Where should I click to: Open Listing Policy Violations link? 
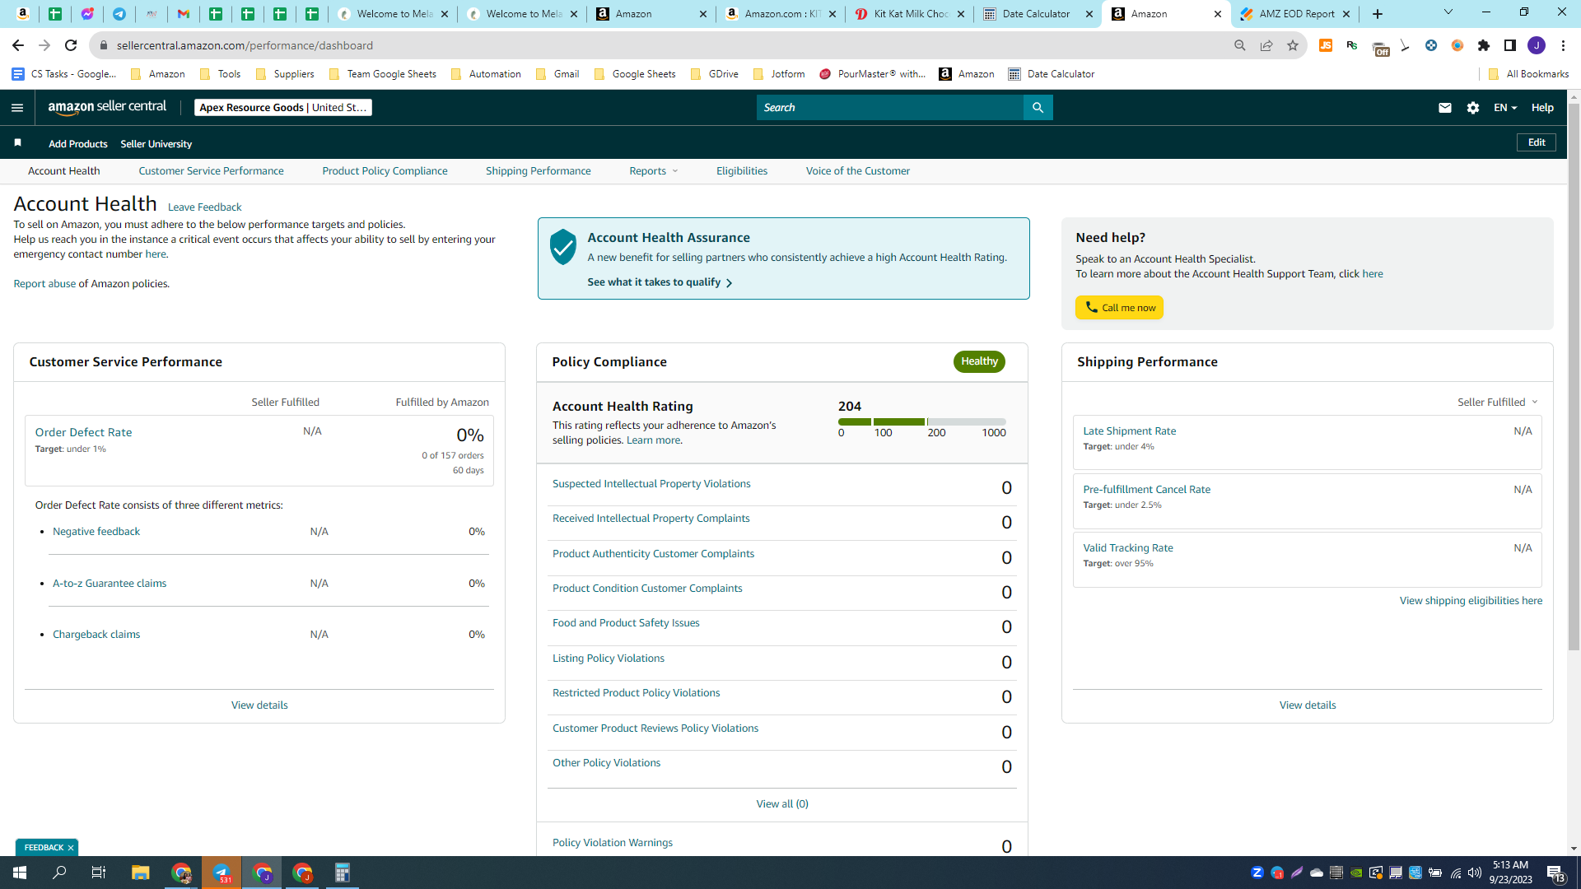click(608, 659)
